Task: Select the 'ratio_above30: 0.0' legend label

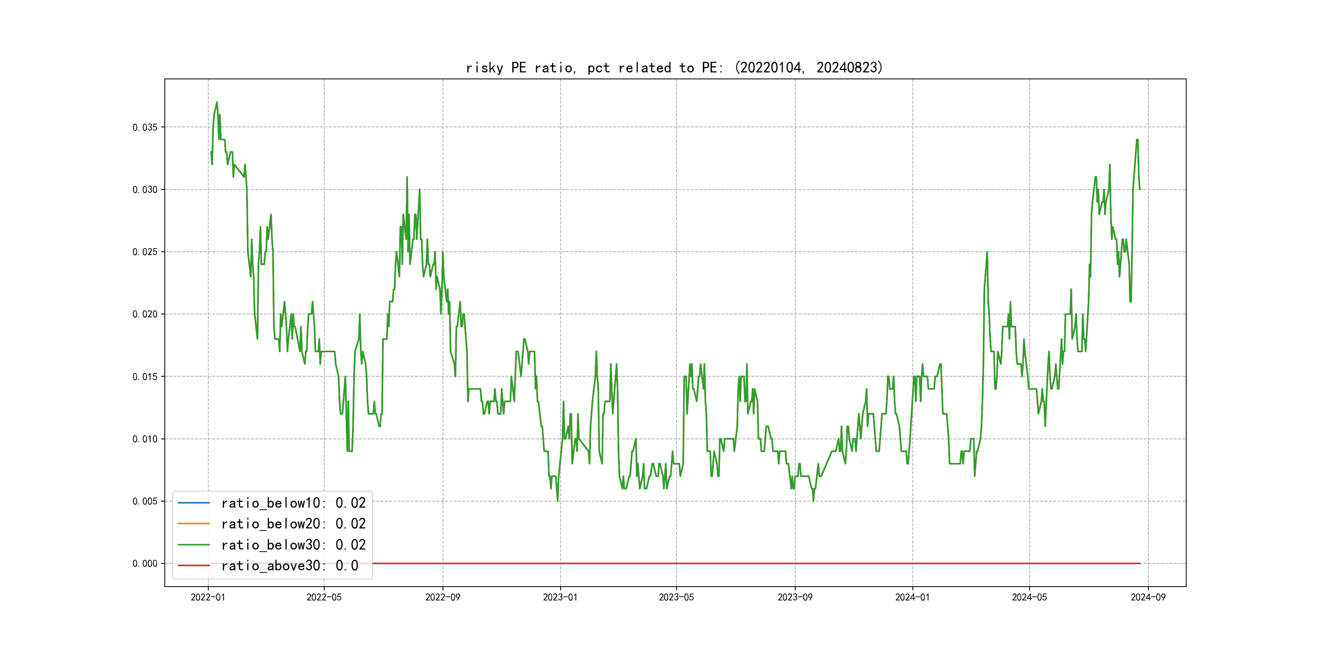Action: pos(289,565)
